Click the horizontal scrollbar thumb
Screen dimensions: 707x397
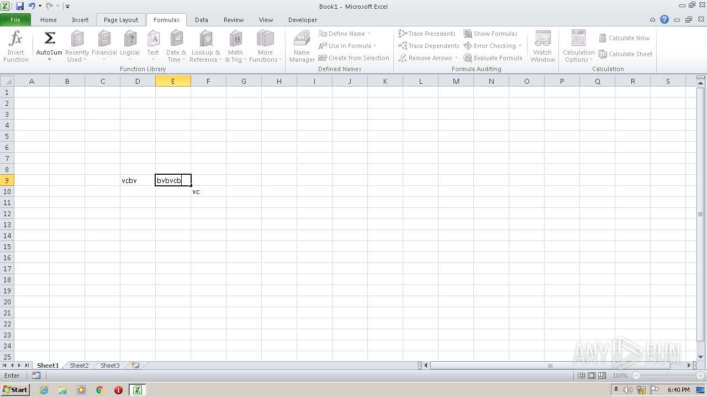click(x=550, y=366)
